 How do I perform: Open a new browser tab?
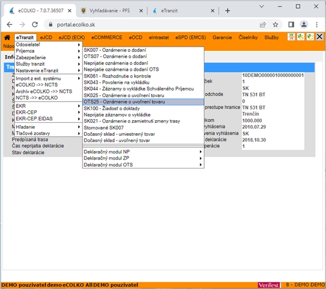pyautogui.click(x=228, y=11)
